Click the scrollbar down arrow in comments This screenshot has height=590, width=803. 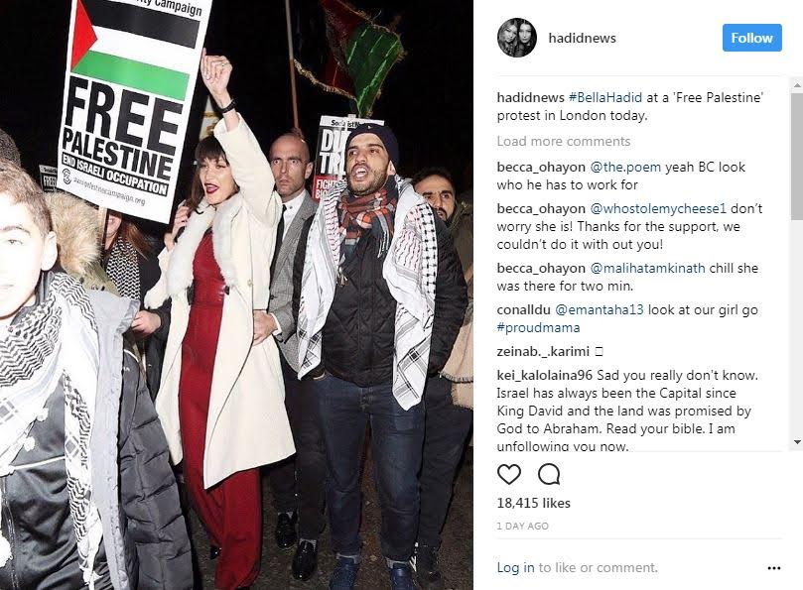(x=796, y=441)
